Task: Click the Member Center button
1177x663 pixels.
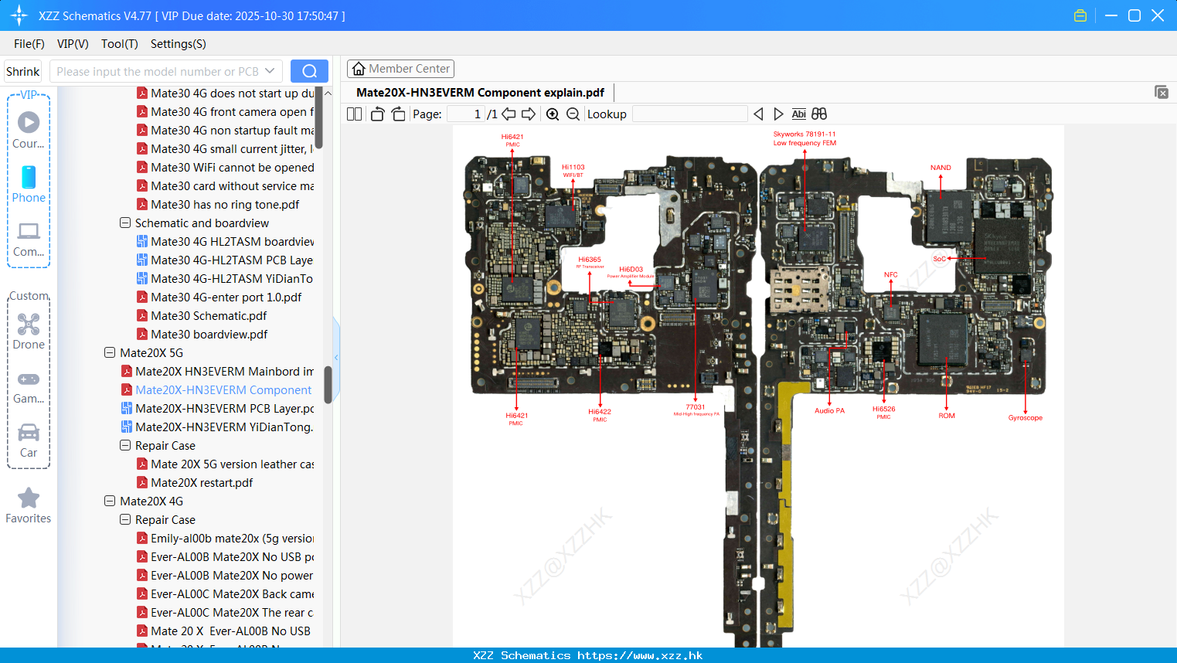Action: [x=400, y=69]
